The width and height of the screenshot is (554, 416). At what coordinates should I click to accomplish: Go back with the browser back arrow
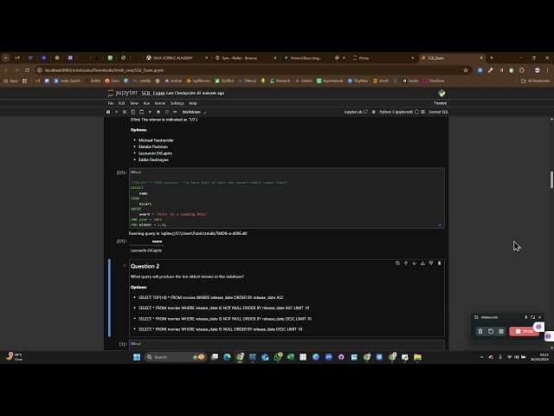(x=6, y=70)
